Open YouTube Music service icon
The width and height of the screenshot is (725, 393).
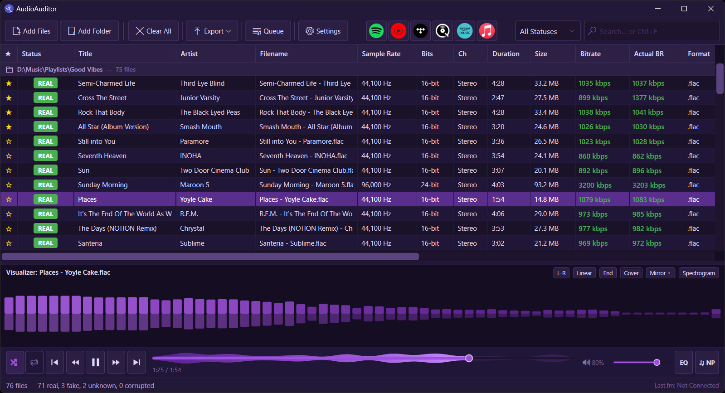pyautogui.click(x=399, y=31)
